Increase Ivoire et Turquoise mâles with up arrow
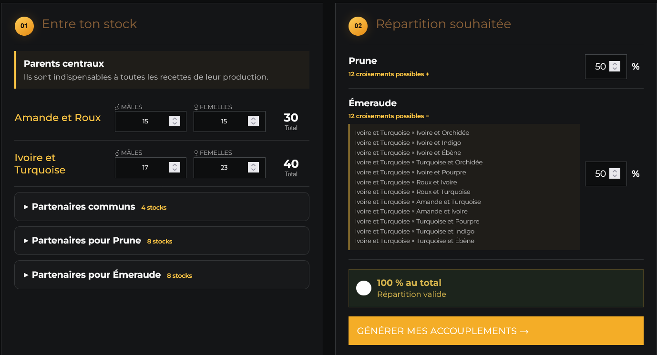Viewport: 657px width, 355px height. point(175,165)
